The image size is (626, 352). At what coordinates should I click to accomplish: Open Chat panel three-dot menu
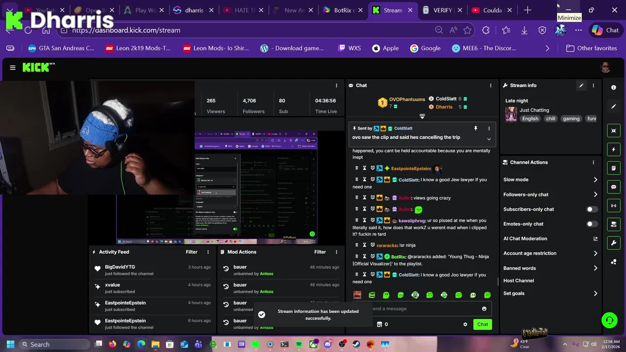[x=491, y=86]
